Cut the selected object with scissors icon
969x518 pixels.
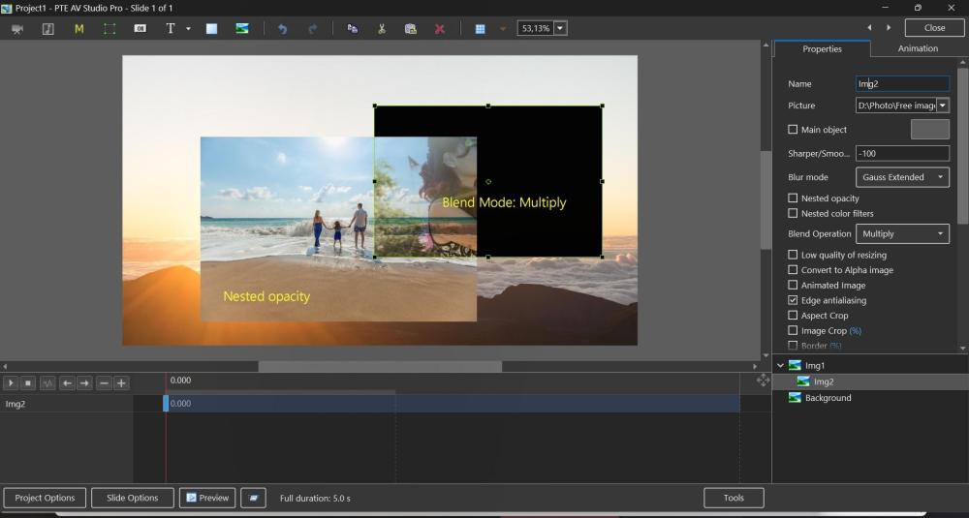pyautogui.click(x=382, y=29)
